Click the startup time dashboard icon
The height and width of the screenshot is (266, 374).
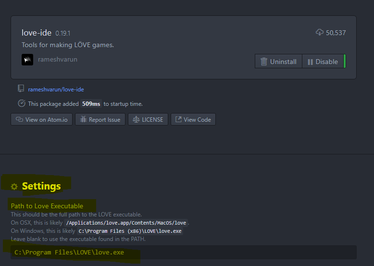pyautogui.click(x=22, y=103)
